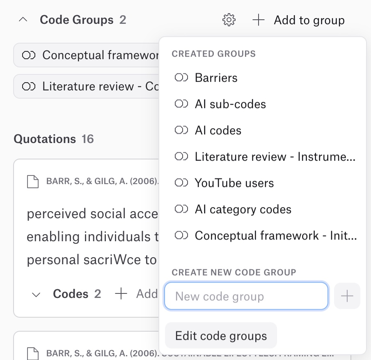
Task: Select YouTube users from the created groups list
Action: [x=234, y=183]
